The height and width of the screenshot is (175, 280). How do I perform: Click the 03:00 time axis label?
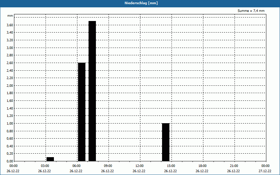(45, 166)
